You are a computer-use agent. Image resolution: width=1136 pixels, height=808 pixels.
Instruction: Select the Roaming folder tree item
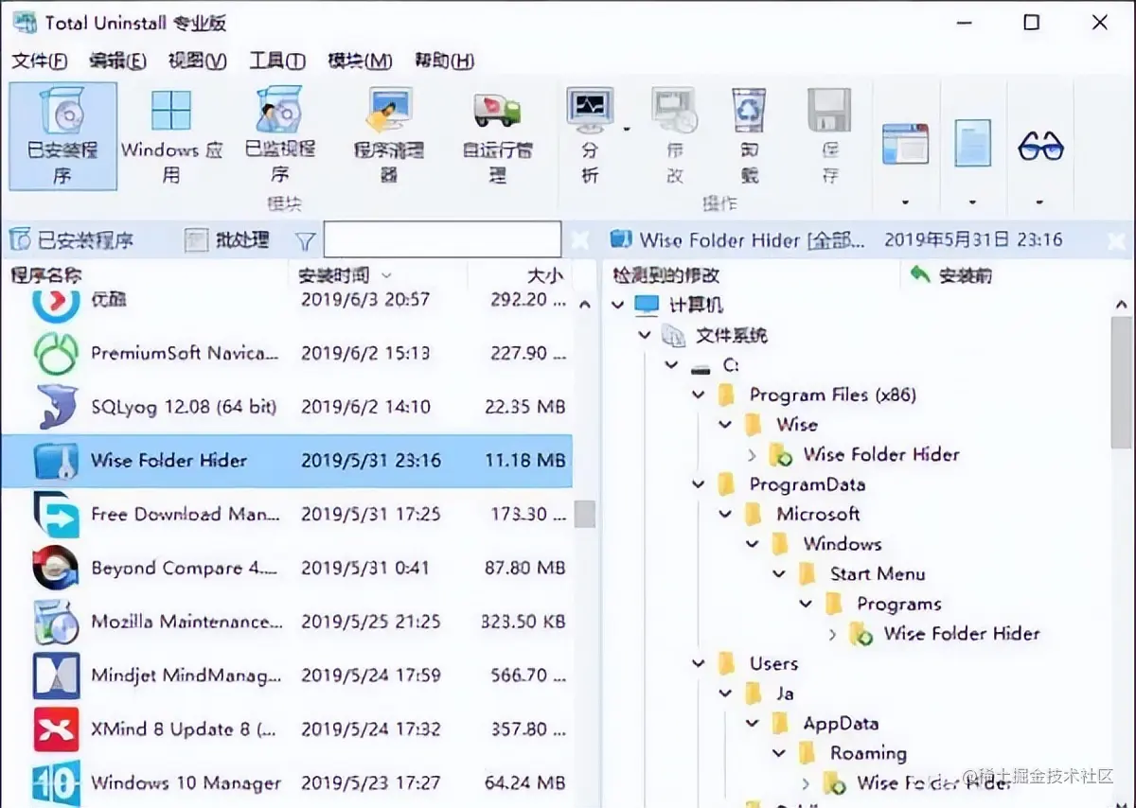point(868,753)
